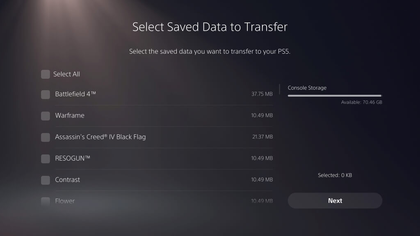Check the box beside Battlefield 4™
This screenshot has height=236, width=420.
(46, 94)
